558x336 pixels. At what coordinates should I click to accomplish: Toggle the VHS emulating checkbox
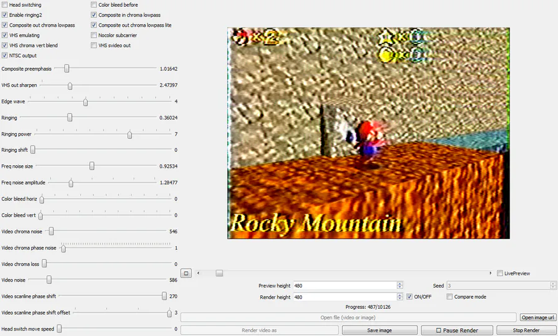click(4, 35)
